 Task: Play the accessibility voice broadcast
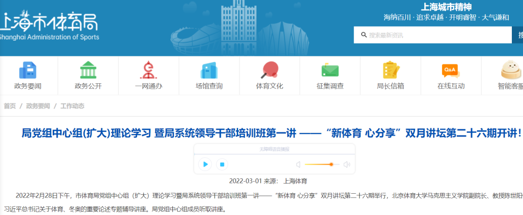tap(205, 165)
